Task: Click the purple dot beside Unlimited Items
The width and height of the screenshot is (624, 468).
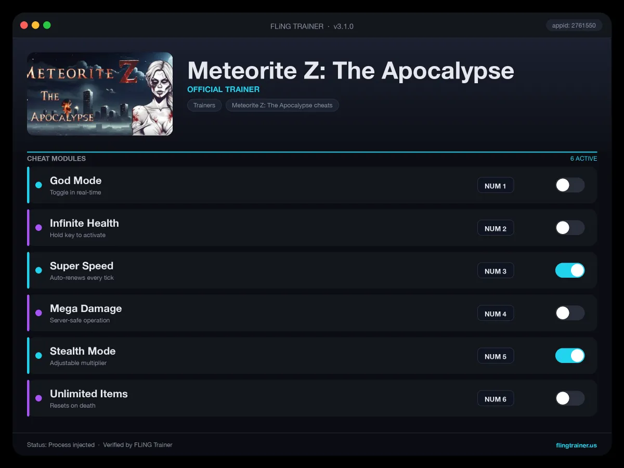Action: point(38,398)
